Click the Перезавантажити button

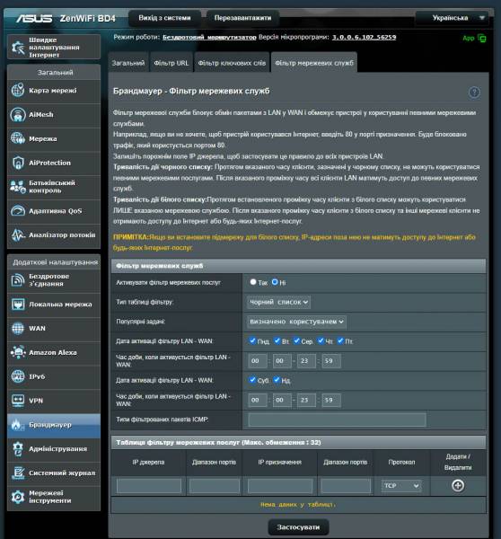tap(242, 18)
